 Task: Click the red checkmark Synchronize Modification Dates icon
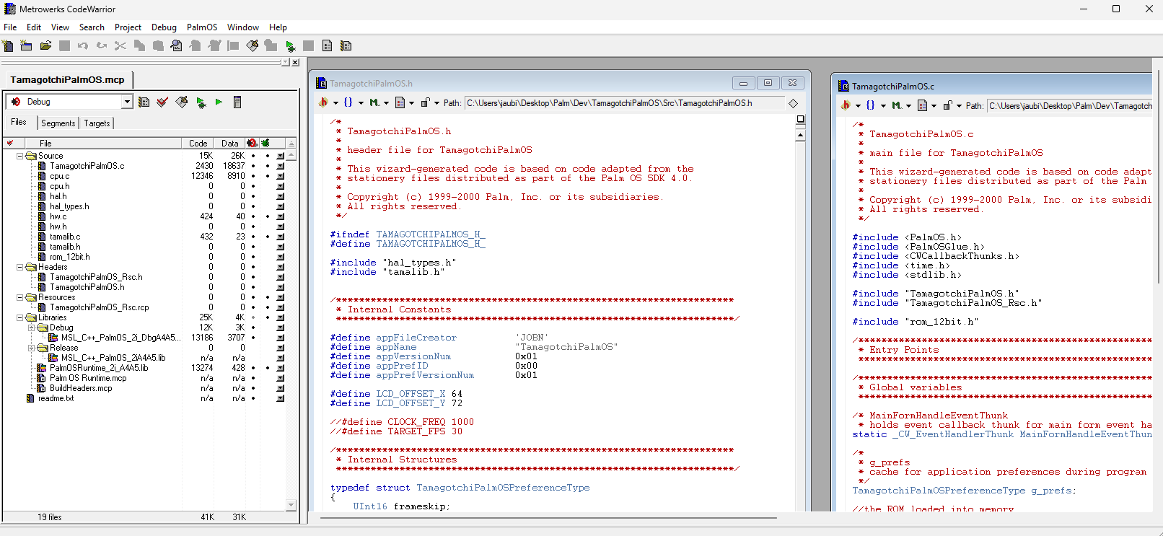coord(162,102)
